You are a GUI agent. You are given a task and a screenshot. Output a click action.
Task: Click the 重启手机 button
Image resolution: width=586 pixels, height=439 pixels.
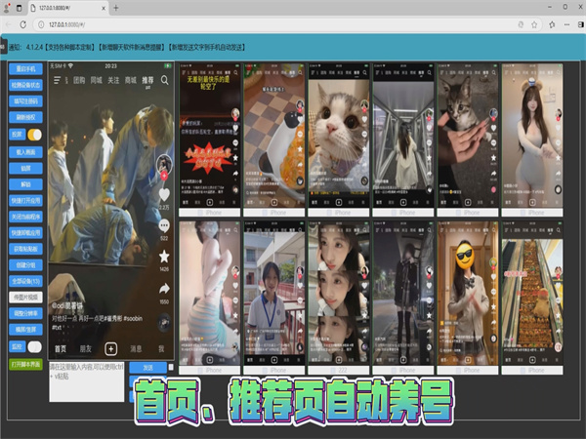coord(26,69)
